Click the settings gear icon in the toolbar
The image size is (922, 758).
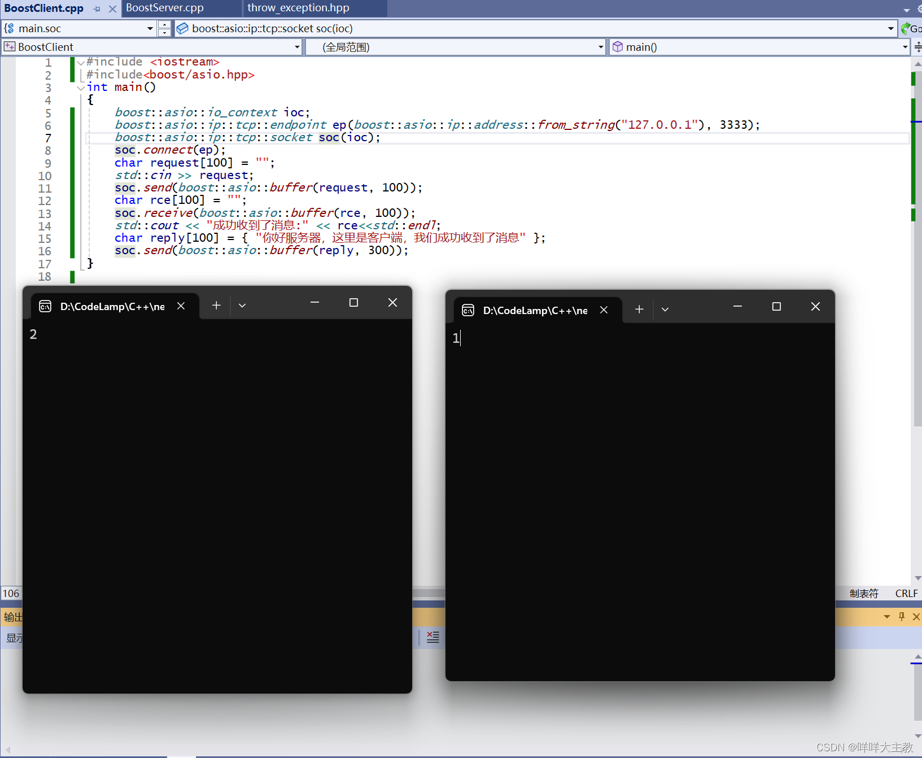919,9
